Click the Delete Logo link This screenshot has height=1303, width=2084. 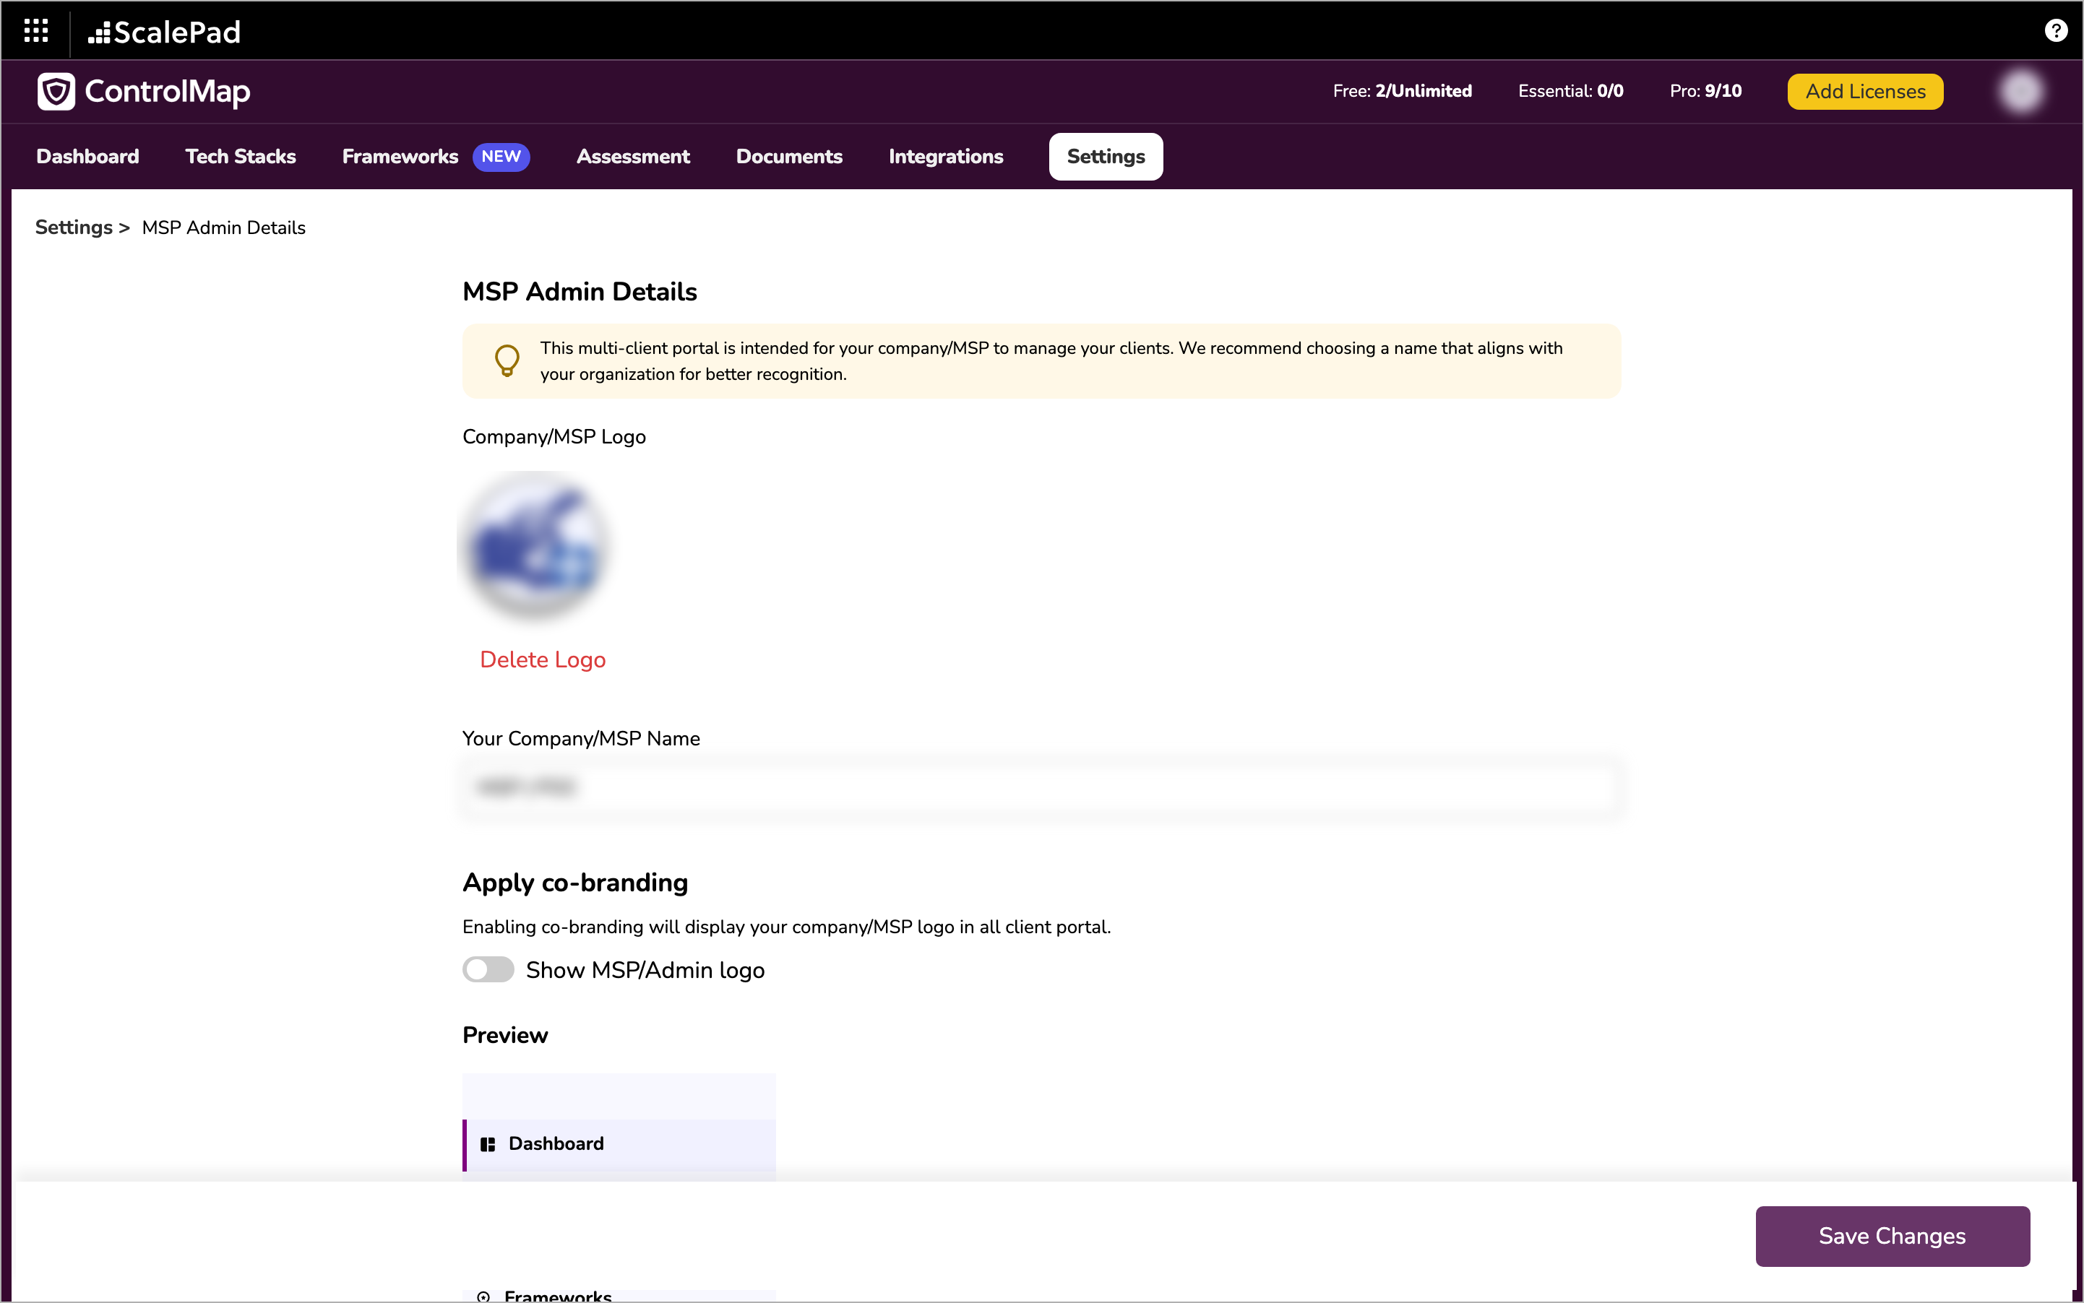click(543, 659)
